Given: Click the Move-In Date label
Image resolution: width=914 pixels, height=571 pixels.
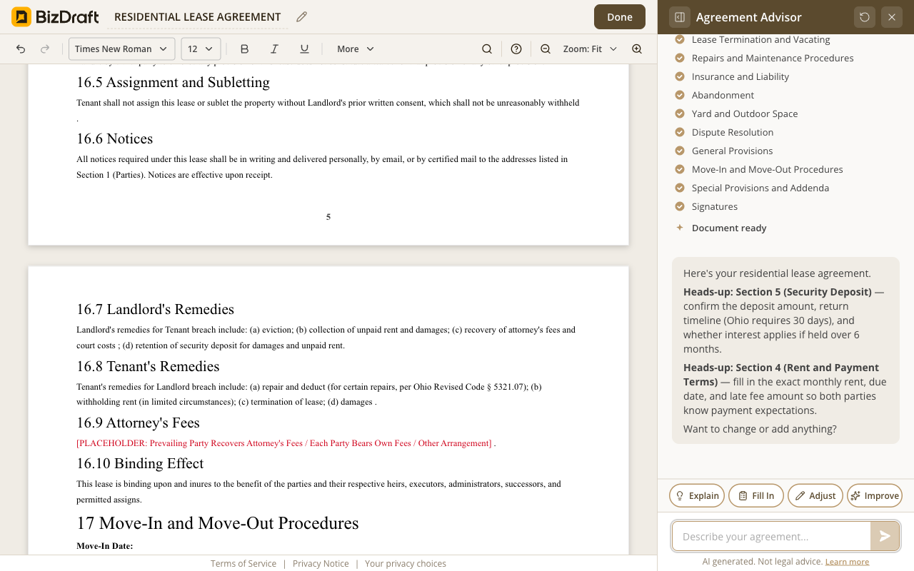Looking at the screenshot, I should [105, 546].
